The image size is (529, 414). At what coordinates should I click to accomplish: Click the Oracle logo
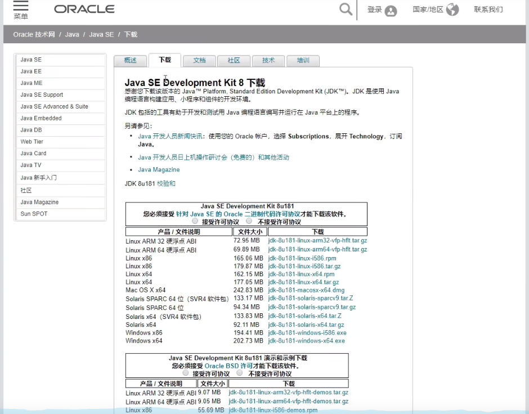(84, 9)
